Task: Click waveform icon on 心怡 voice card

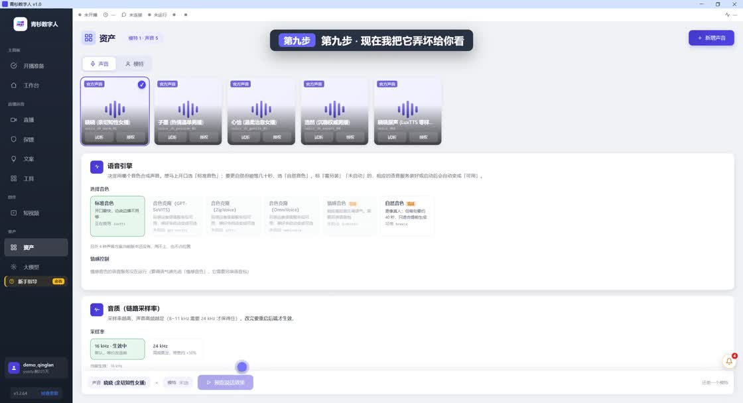Action: 261,109
